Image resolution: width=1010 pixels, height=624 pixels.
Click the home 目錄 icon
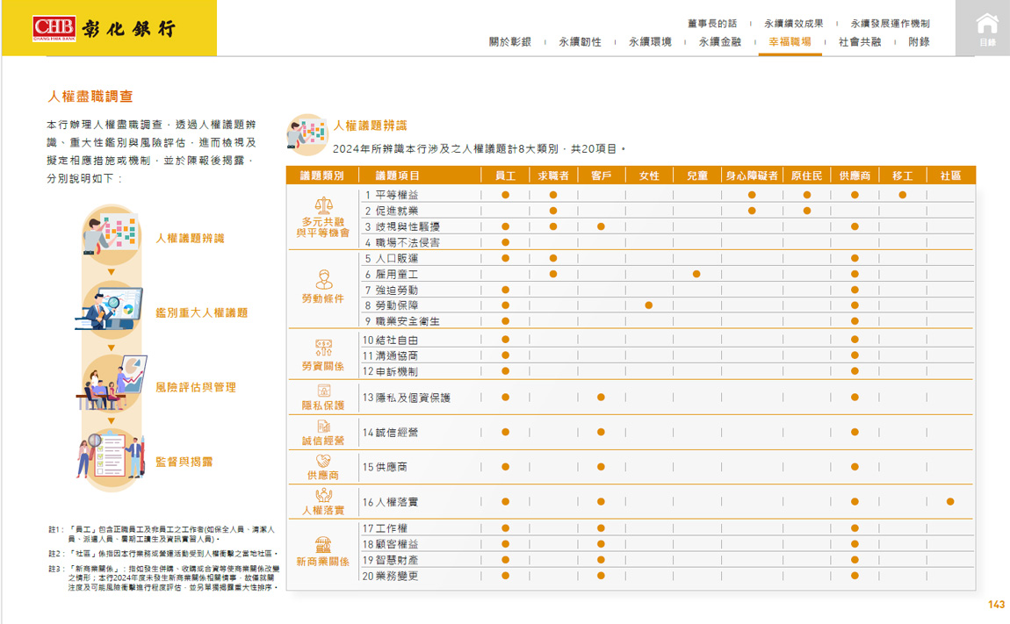(x=987, y=28)
